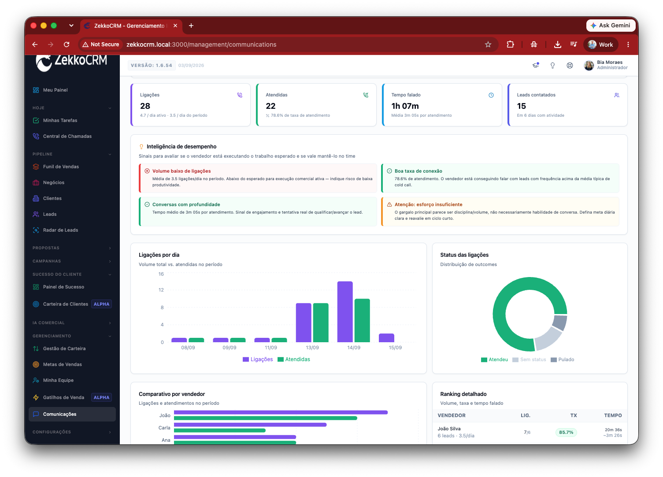Toggle Atendeu segment in donut legend
This screenshot has width=663, height=477.
[x=494, y=360]
